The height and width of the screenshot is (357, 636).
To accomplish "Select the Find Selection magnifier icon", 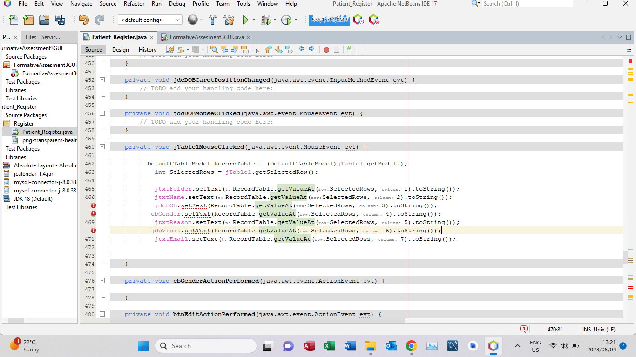I will pyautogui.click(x=214, y=50).
